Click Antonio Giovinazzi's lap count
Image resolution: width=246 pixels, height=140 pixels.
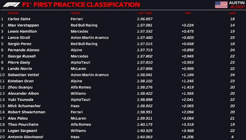pyautogui.click(x=232, y=137)
